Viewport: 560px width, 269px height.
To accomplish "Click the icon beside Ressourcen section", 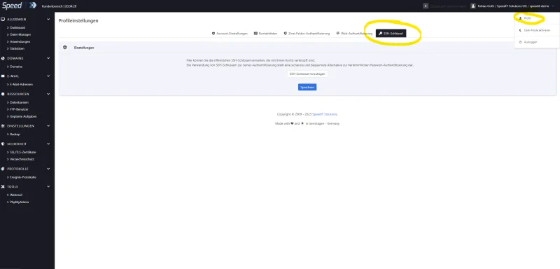I will tap(3, 94).
